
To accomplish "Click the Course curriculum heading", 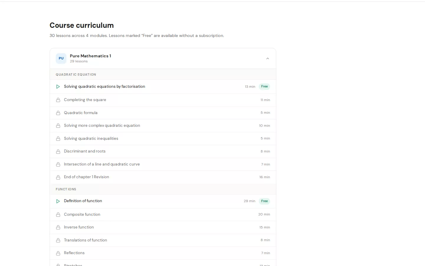I will click(82, 25).
